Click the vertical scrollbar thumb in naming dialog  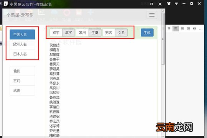pyautogui.click(x=163, y=39)
